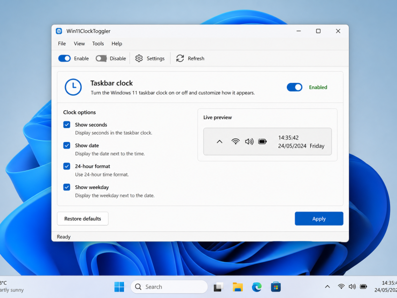This screenshot has width=397, height=298.
Task: Open the Help menu
Action: click(x=117, y=44)
